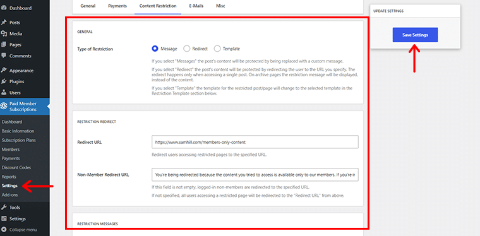Switch to Content Restriction tab
Screen dimensions: 480x236
[x=158, y=6]
